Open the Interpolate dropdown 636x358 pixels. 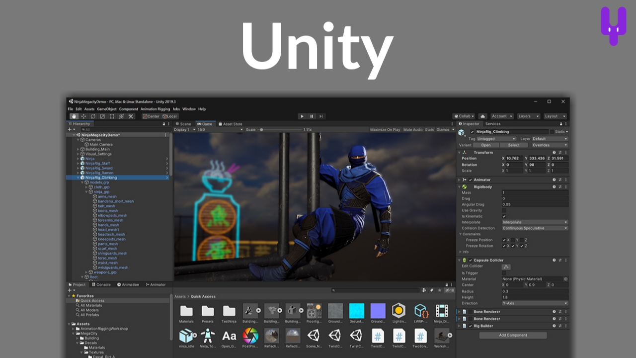pyautogui.click(x=535, y=222)
